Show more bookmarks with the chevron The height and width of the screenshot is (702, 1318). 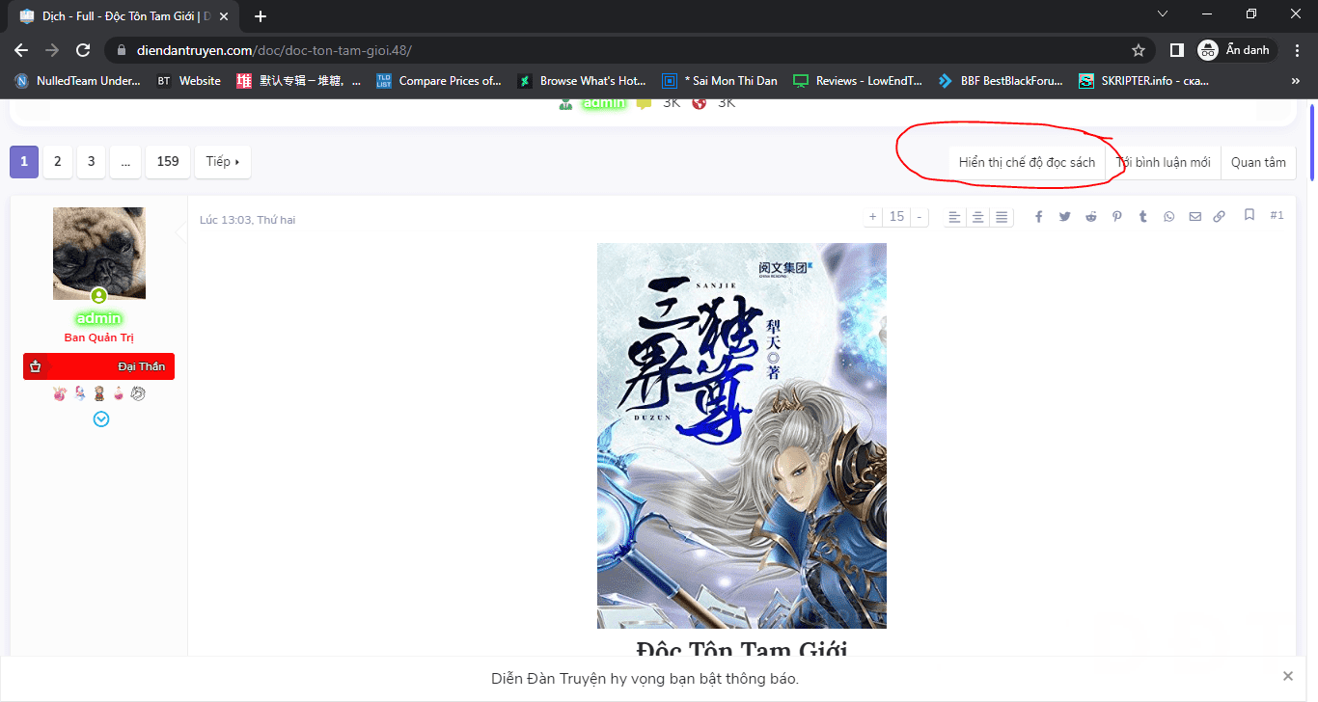[x=1296, y=81]
